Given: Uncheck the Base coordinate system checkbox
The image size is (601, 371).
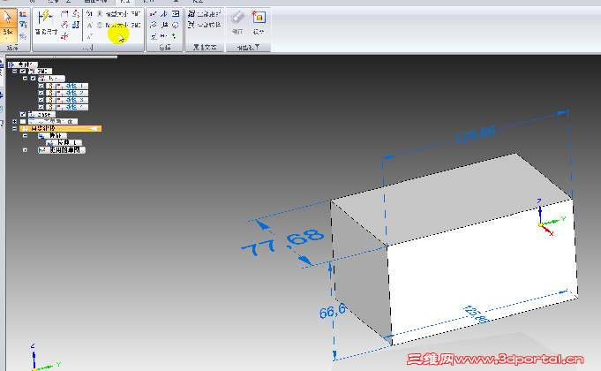Looking at the screenshot, I should point(23,114).
